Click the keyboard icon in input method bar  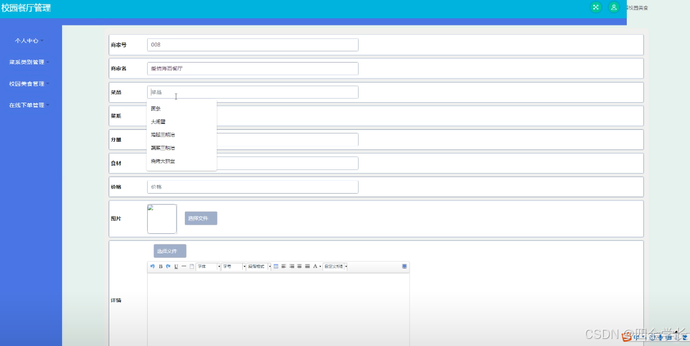[669, 338]
